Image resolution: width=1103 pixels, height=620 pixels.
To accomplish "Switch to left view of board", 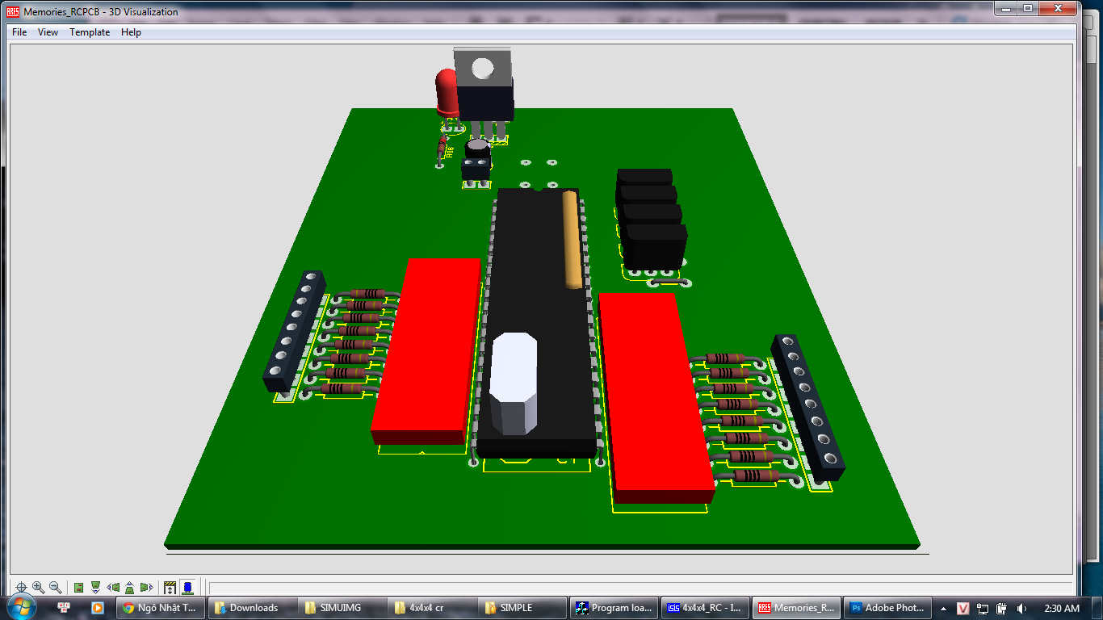I will pyautogui.click(x=113, y=588).
